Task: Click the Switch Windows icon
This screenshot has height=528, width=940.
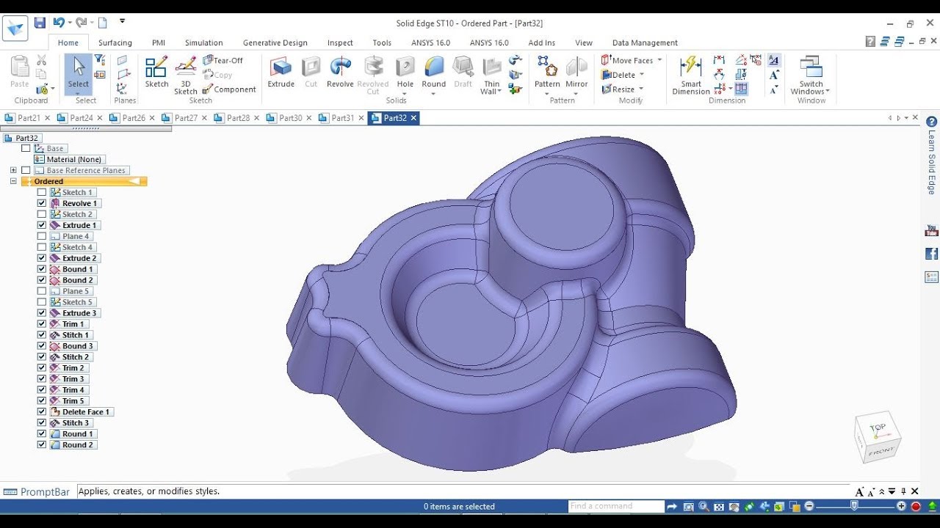Action: (x=811, y=67)
